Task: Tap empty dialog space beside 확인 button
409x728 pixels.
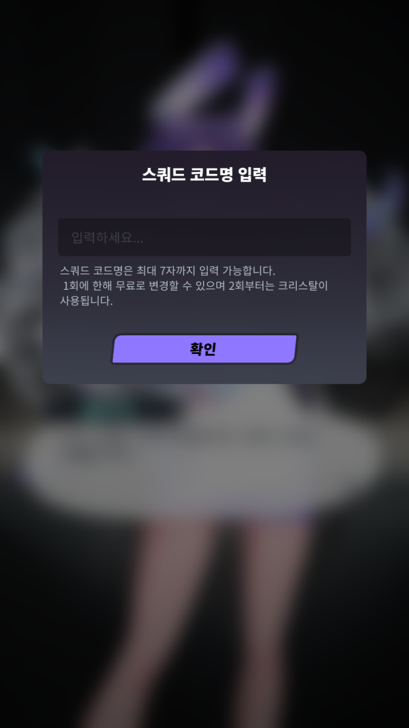Action: pyautogui.click(x=332, y=349)
